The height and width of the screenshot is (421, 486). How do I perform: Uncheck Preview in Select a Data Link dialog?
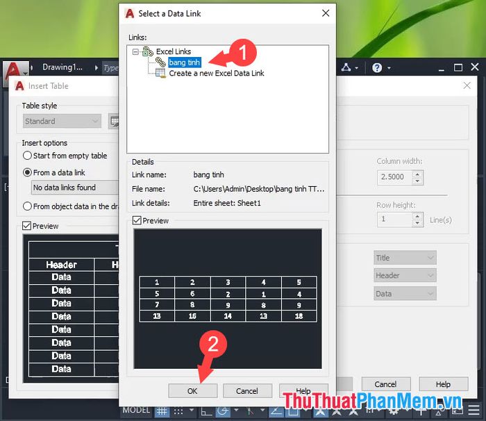[137, 221]
